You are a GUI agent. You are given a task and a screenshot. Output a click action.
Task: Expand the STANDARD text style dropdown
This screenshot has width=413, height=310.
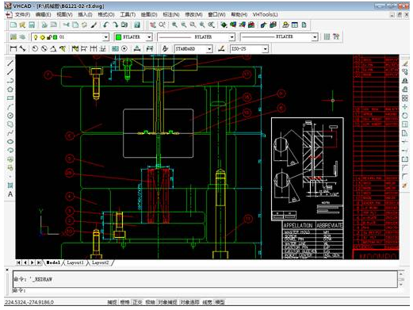pyautogui.click(x=209, y=49)
